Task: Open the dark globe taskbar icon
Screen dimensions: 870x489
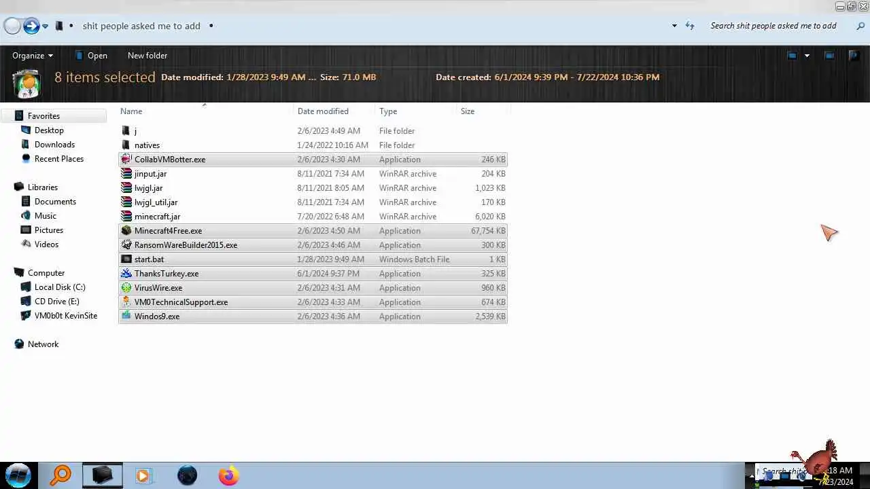Action: [187, 475]
